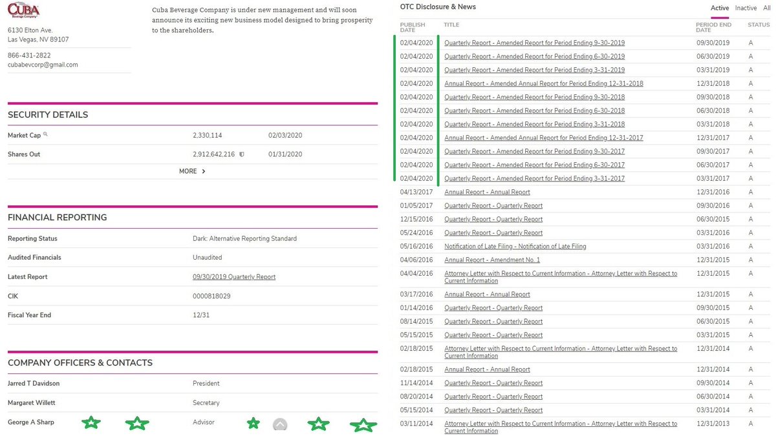Viewport: 776px width, 436px height.
Task: Click the officer name Jarred T Davidson
Action: click(34, 383)
